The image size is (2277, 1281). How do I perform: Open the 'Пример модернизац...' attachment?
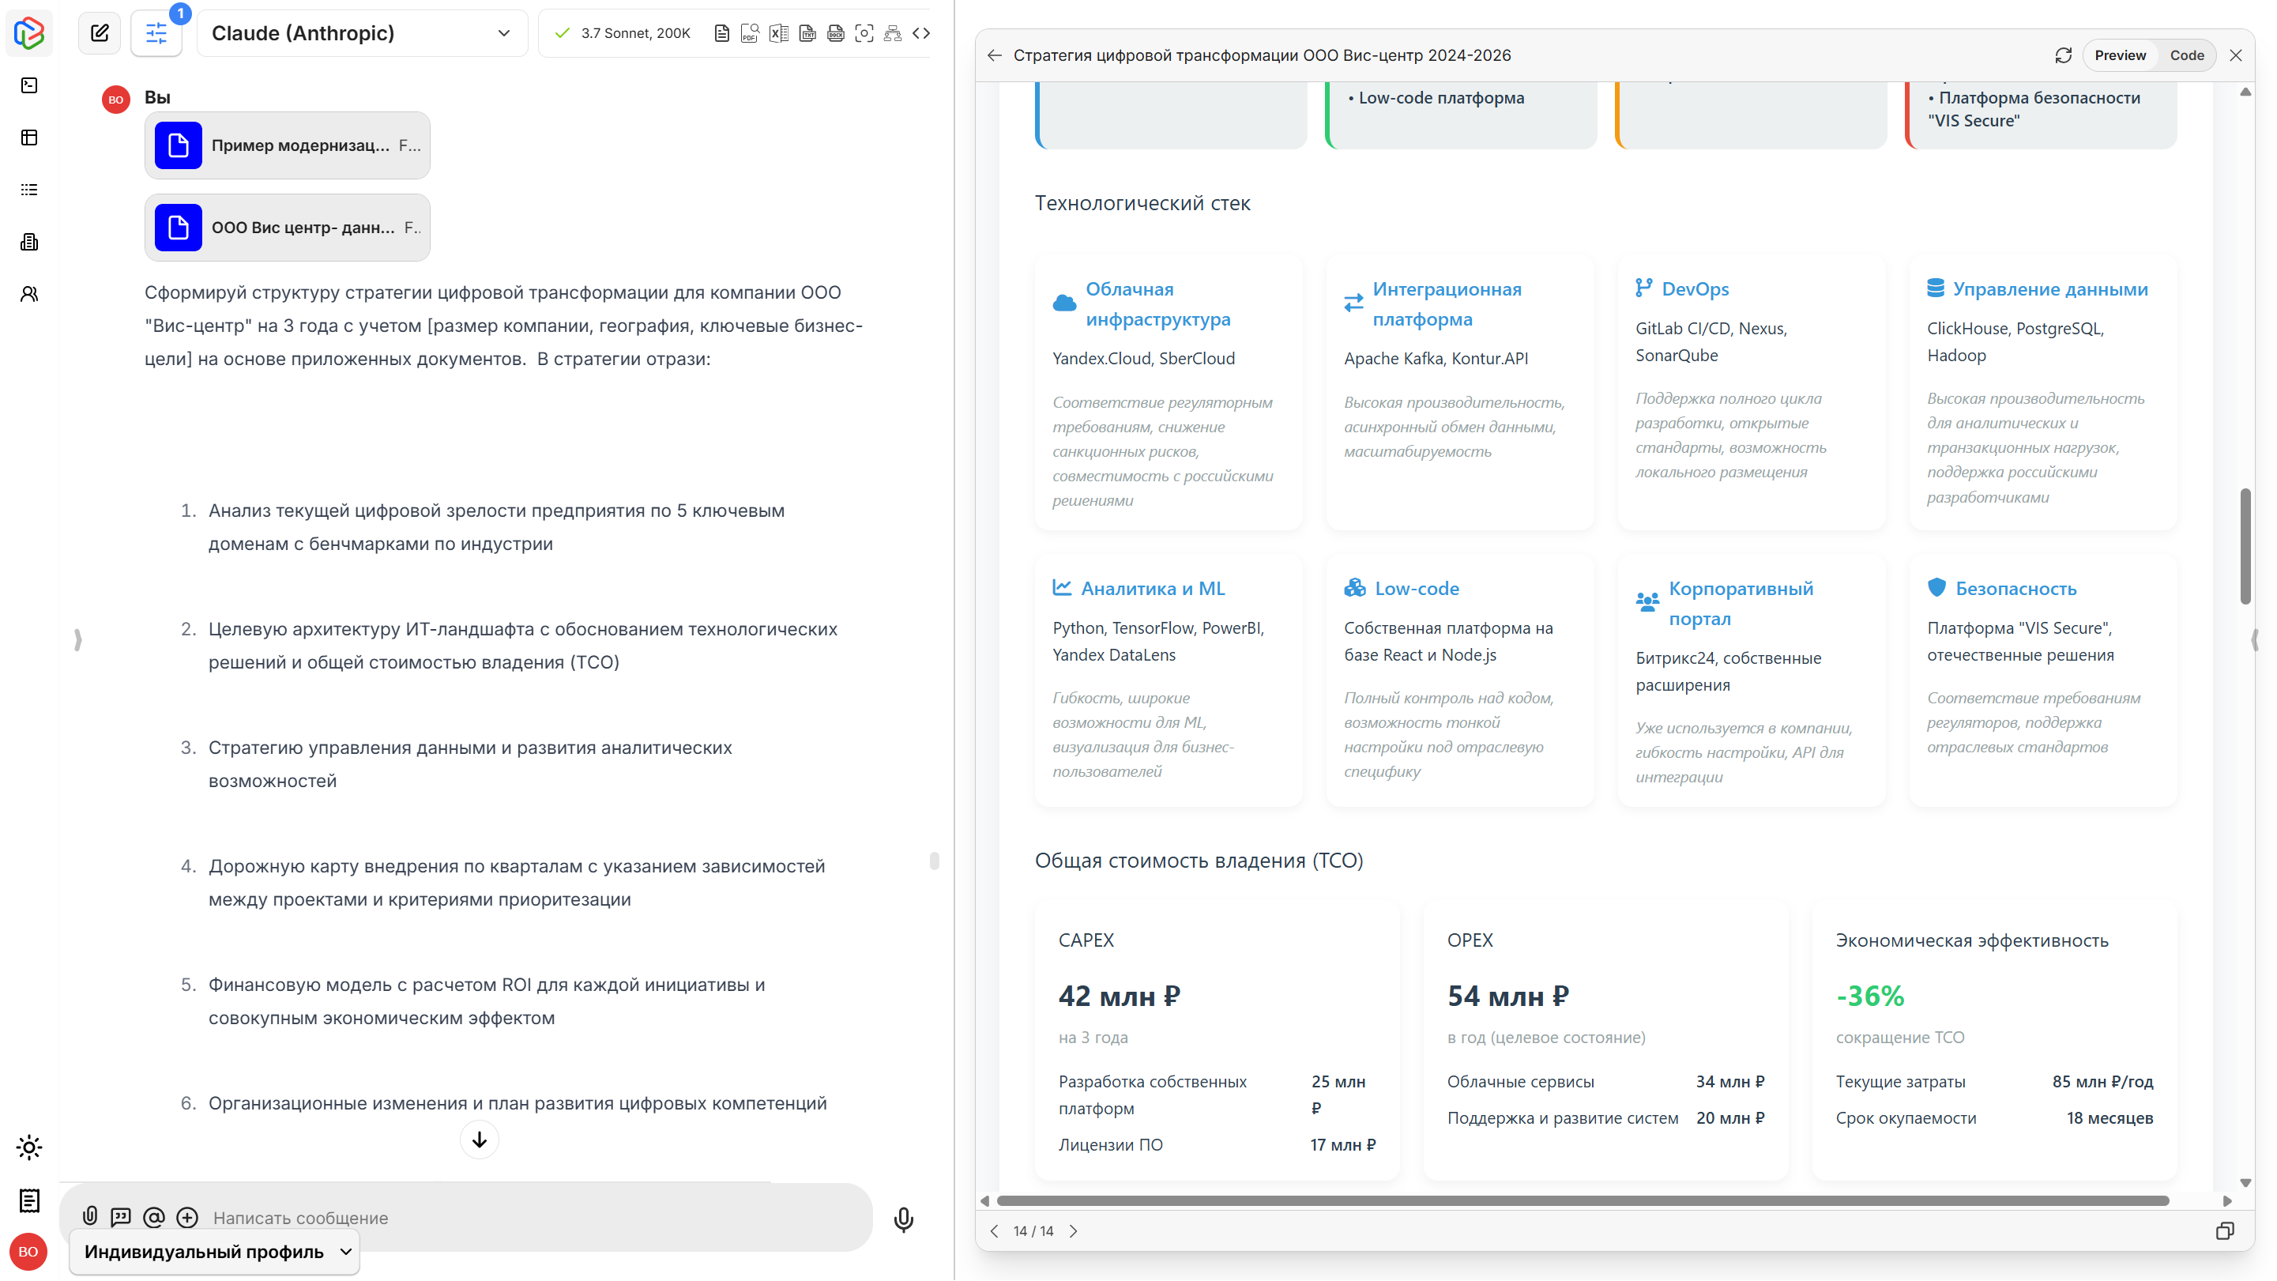[288, 145]
